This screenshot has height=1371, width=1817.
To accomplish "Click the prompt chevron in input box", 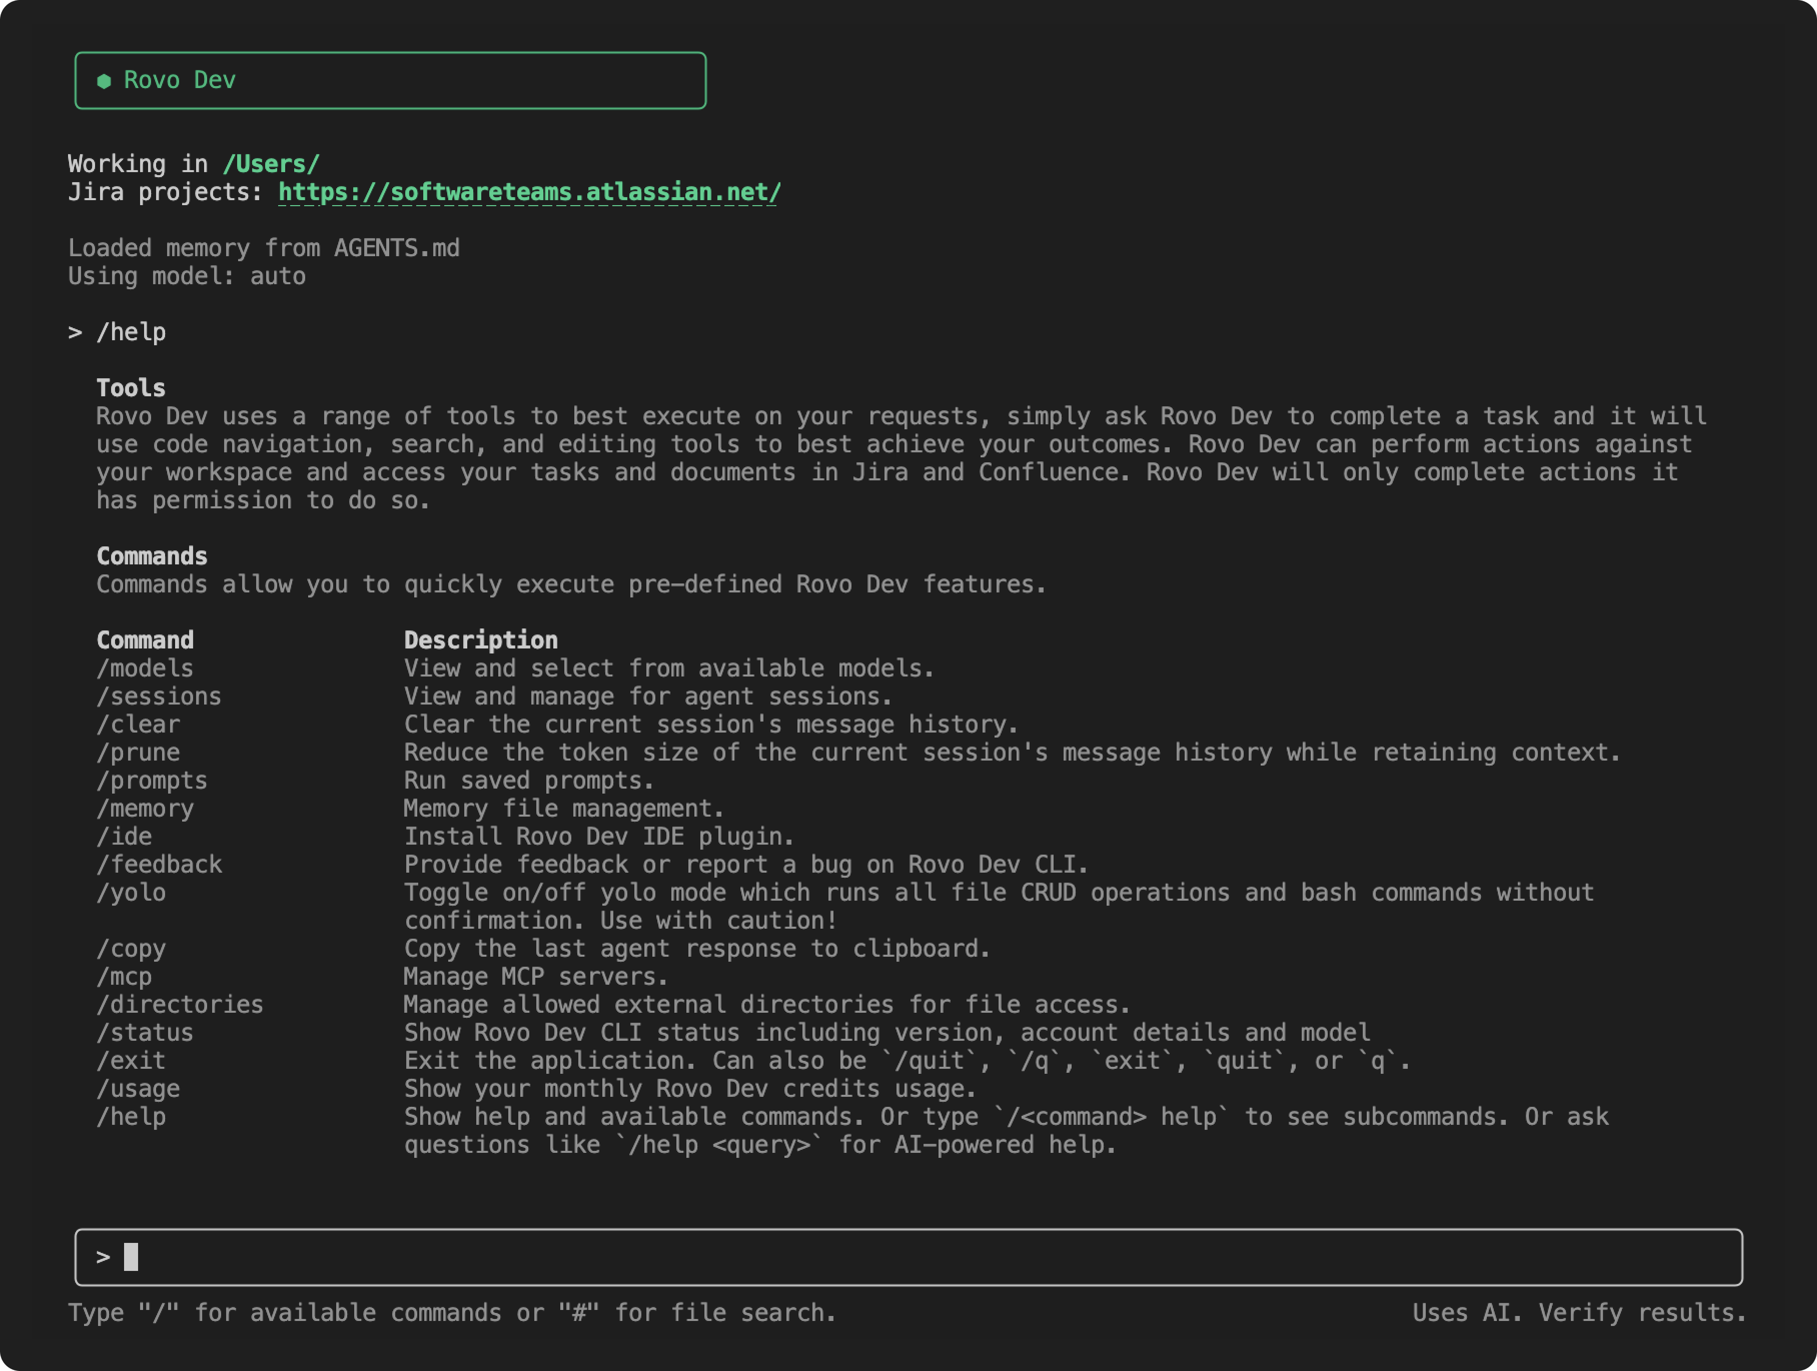I will tap(103, 1257).
